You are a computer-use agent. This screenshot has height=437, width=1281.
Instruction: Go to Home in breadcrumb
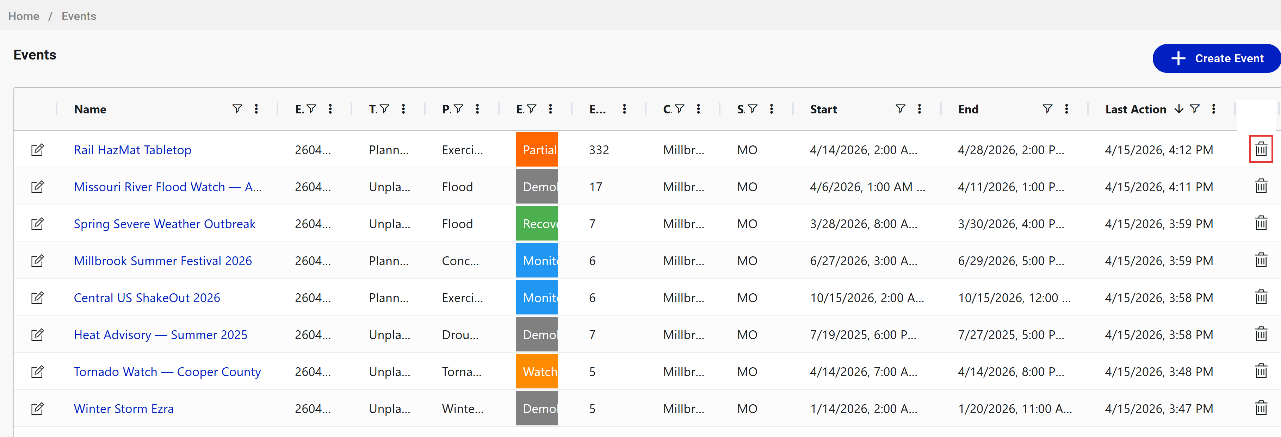[x=23, y=16]
